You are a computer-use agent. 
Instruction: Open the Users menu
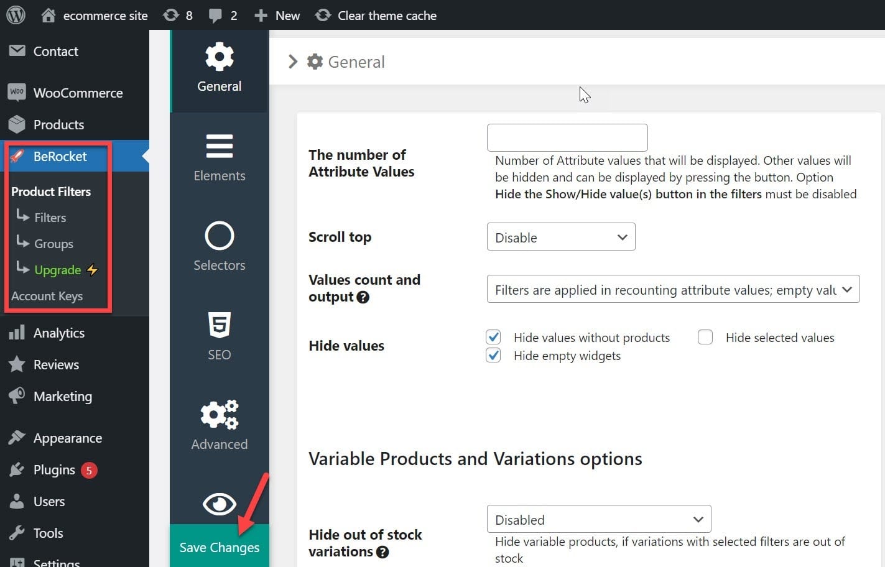click(x=75, y=501)
